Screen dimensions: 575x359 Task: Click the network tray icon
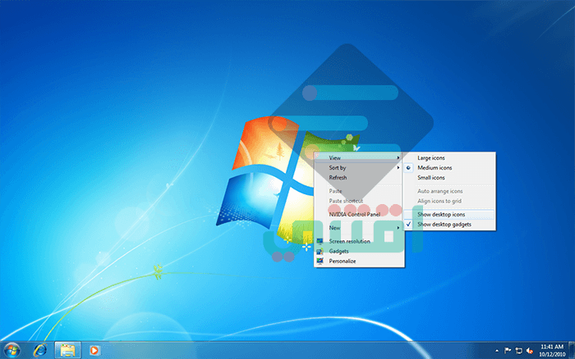518,351
